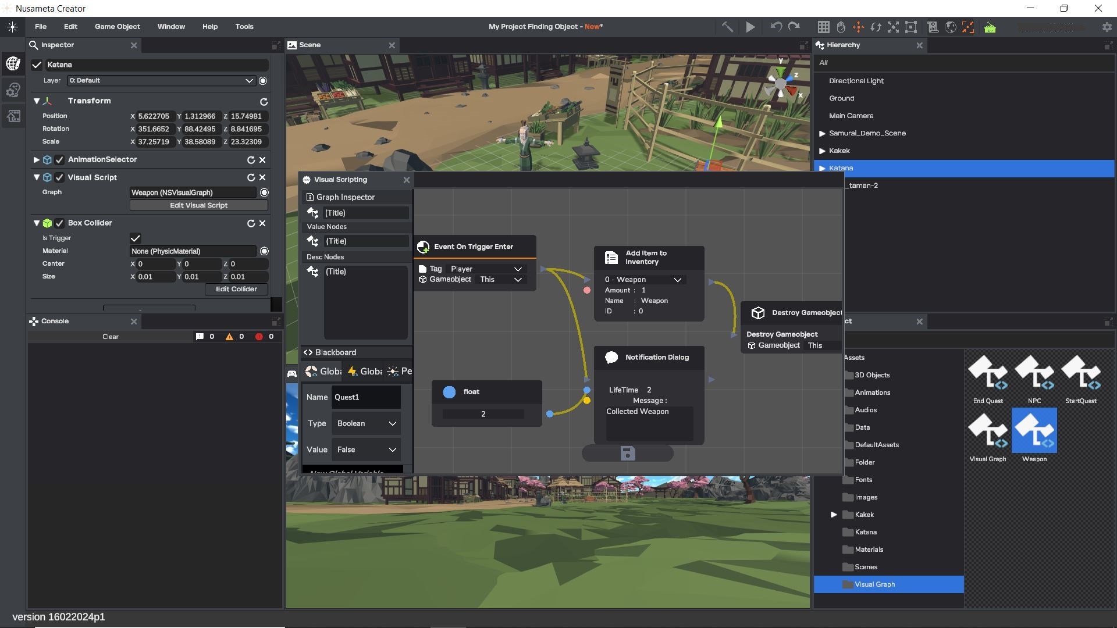The width and height of the screenshot is (1117, 628).
Task: Open settings gear at top right
Action: (x=1107, y=27)
